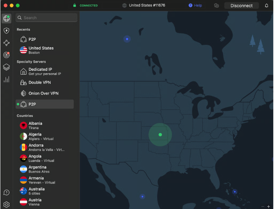The width and height of the screenshot is (274, 209).
Task: Click the Andorra flag icon
Action: [23, 147]
